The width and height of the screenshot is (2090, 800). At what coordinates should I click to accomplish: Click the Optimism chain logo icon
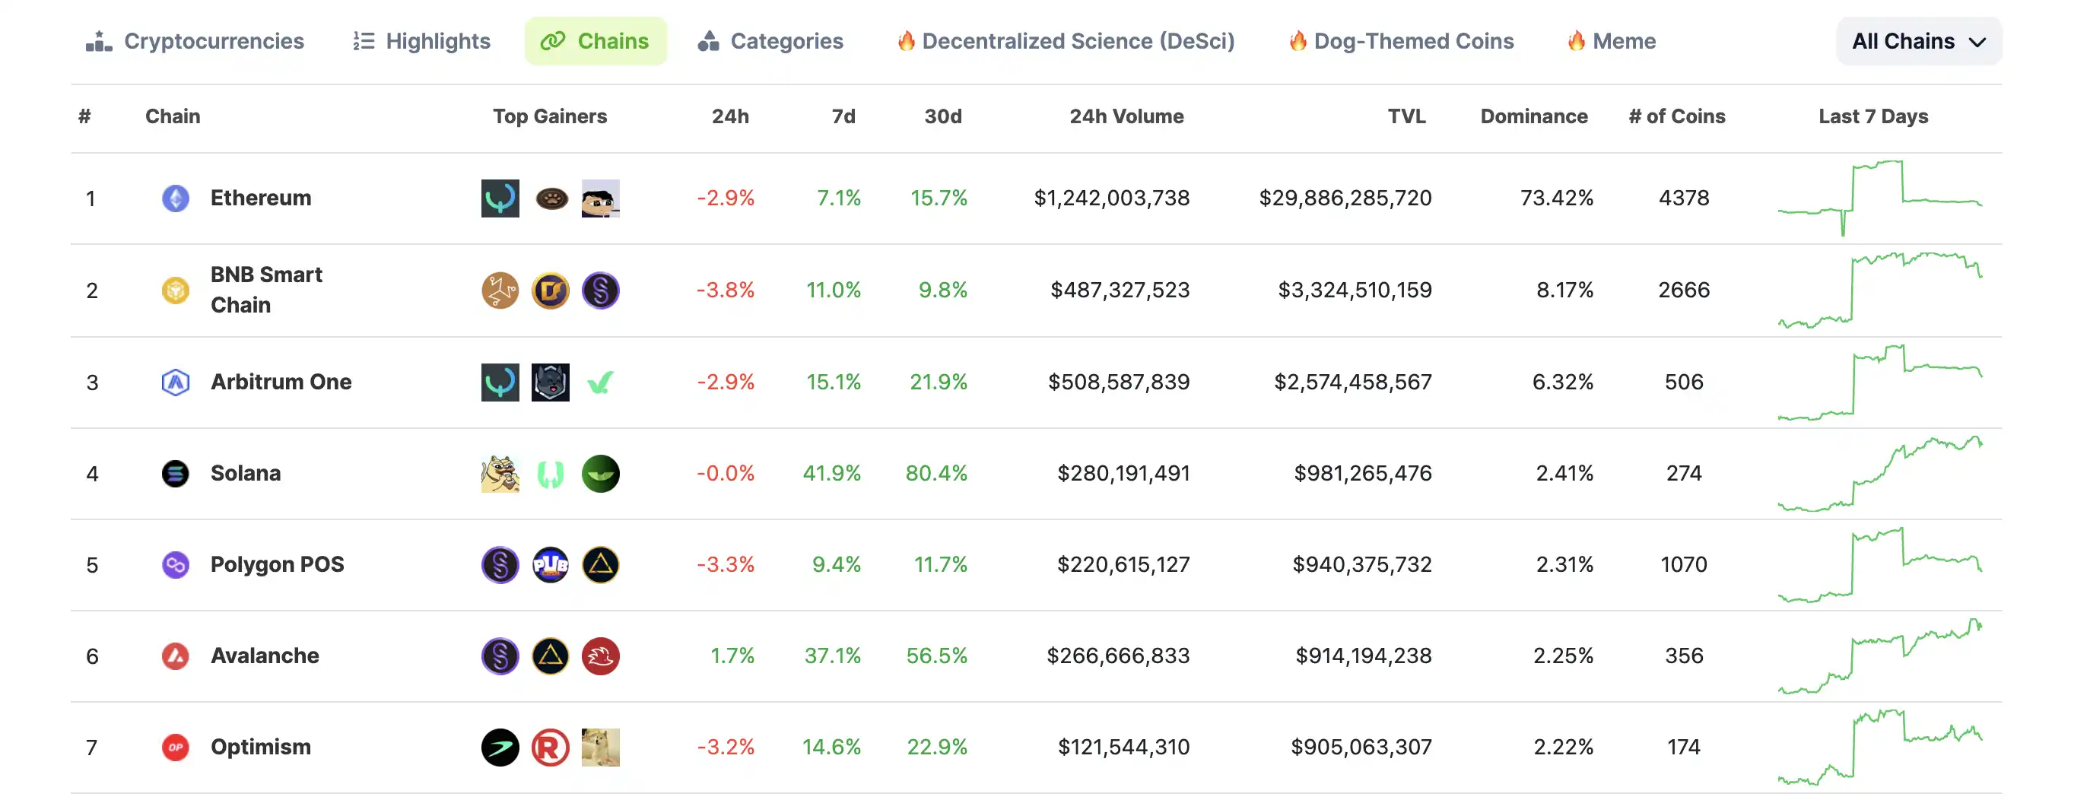[175, 748]
